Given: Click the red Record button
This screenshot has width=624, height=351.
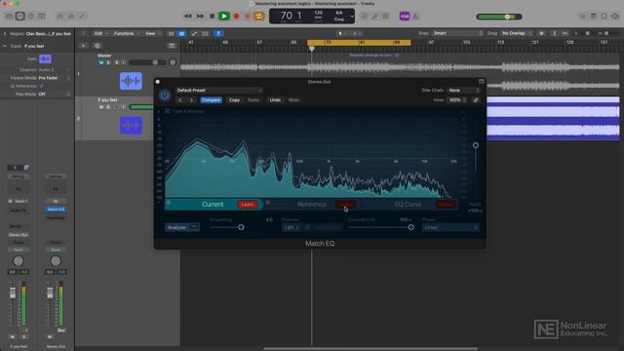Looking at the screenshot, I should pos(236,17).
